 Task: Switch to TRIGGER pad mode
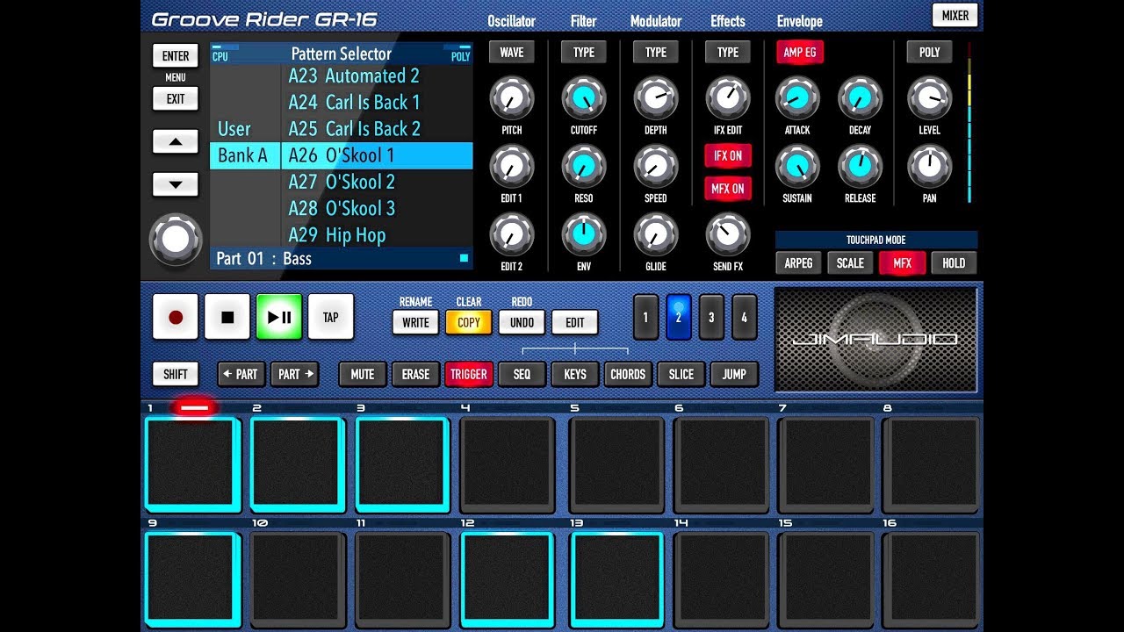[469, 374]
